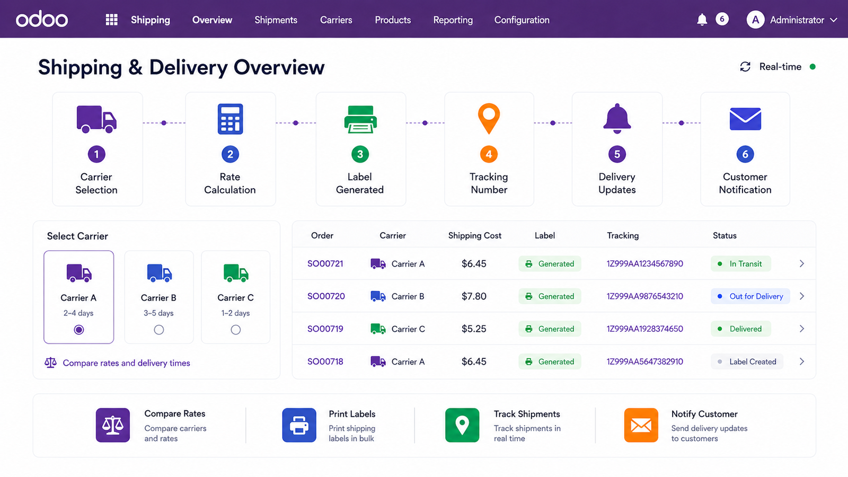
Task: Click truck icon in SO00718 row
Action: click(x=378, y=361)
